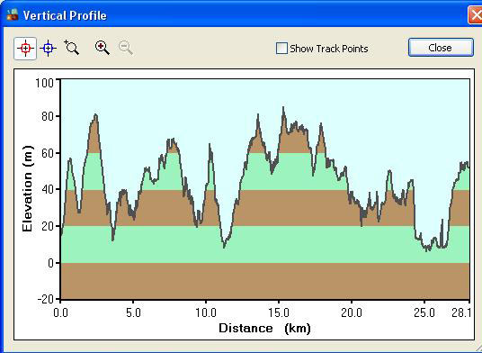The image size is (482, 353).
Task: Click the zoom in magnifier icon
Action: point(103,48)
